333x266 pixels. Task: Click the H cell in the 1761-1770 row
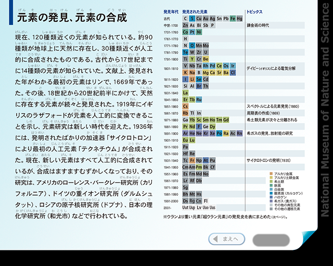tap(185, 39)
